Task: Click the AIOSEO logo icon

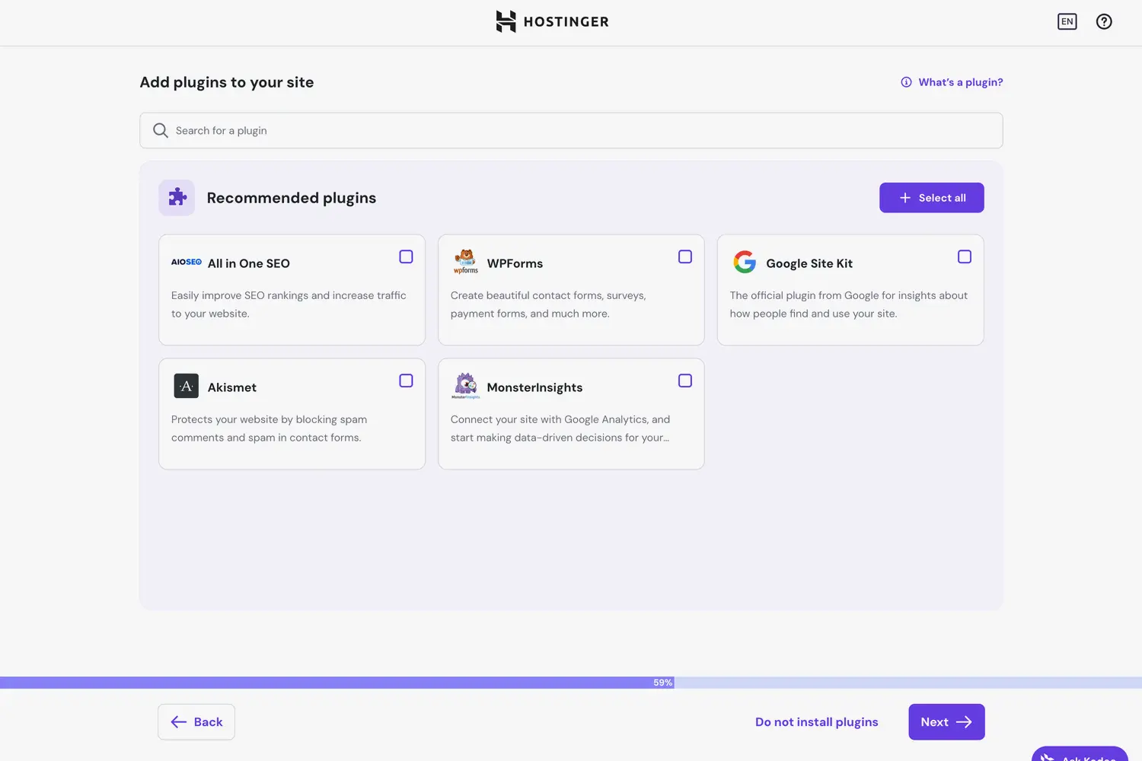Action: pos(187,262)
